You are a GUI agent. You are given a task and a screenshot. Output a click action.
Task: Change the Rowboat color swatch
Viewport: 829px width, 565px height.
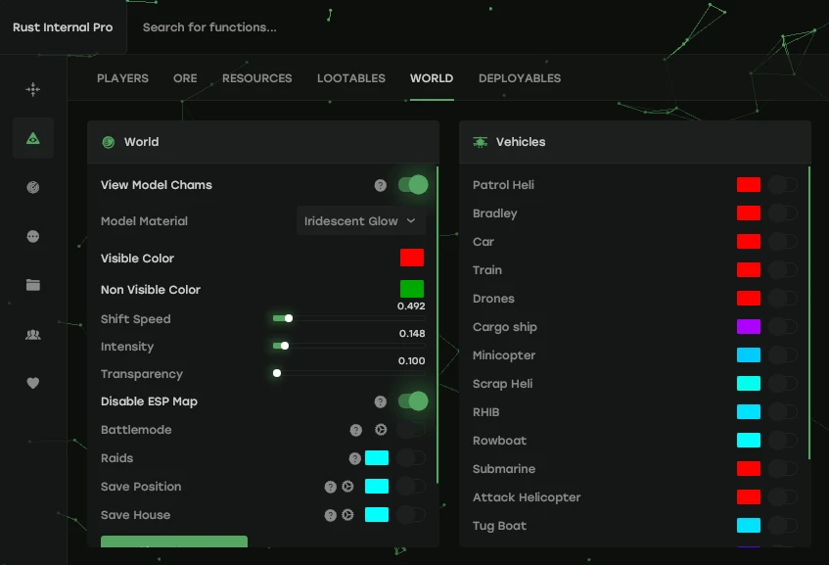pyautogui.click(x=749, y=440)
